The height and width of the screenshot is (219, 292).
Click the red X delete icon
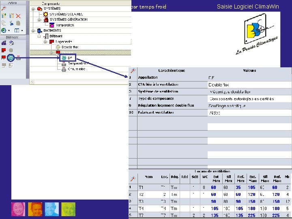(x=18, y=16)
